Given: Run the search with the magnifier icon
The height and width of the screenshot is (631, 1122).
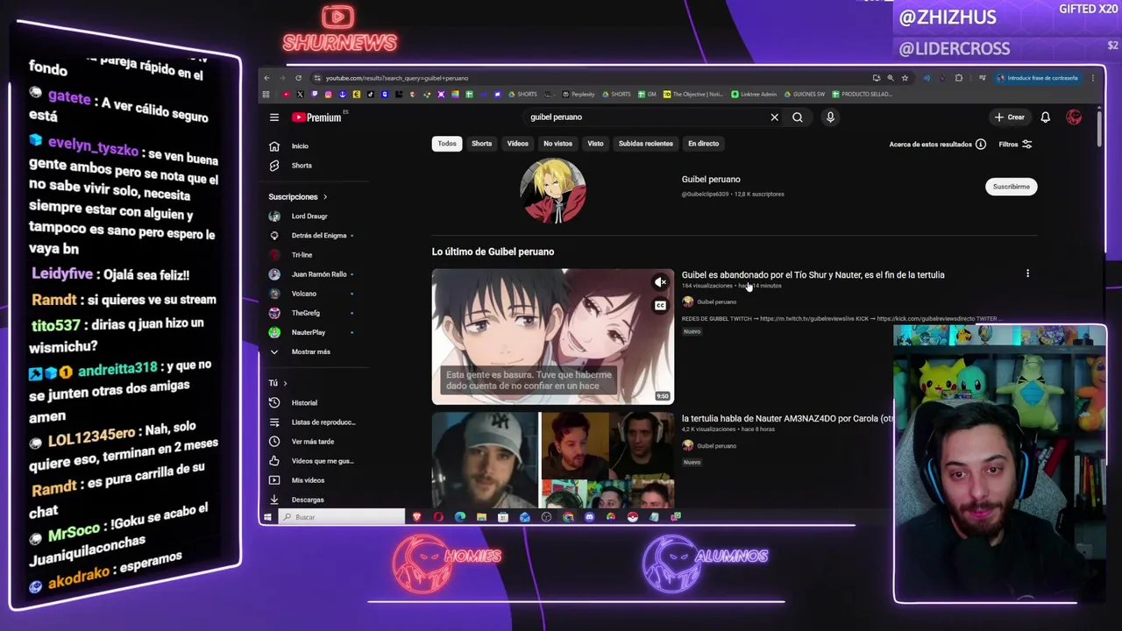Looking at the screenshot, I should (798, 117).
